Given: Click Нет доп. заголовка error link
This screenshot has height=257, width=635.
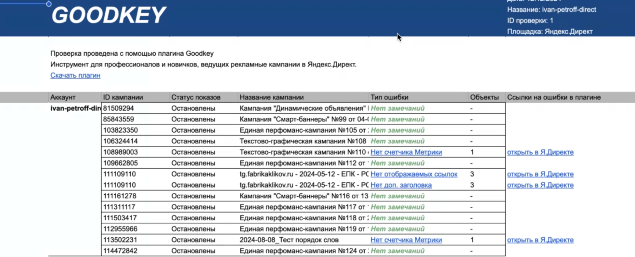Looking at the screenshot, I should pyautogui.click(x=401, y=185).
